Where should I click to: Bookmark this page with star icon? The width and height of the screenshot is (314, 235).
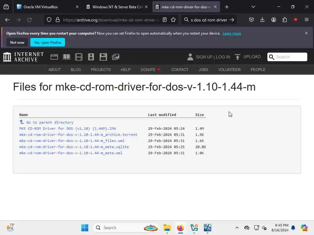coord(173,20)
